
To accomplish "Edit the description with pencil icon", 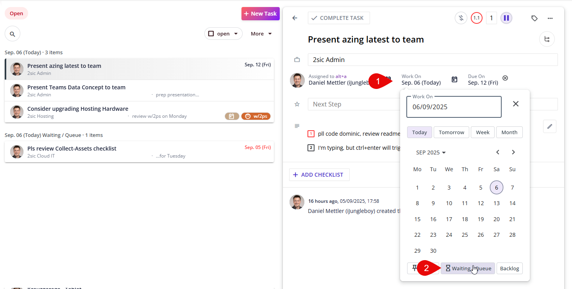I will [550, 126].
